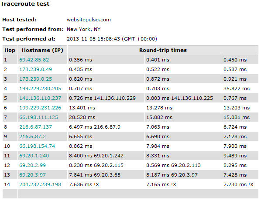Click the 199.229.231.226 hostname link

pyautogui.click(x=40, y=108)
